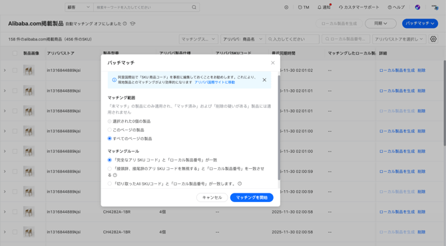
Task: Click the page's right-edge vertical scrollbar
Action: click(444, 102)
